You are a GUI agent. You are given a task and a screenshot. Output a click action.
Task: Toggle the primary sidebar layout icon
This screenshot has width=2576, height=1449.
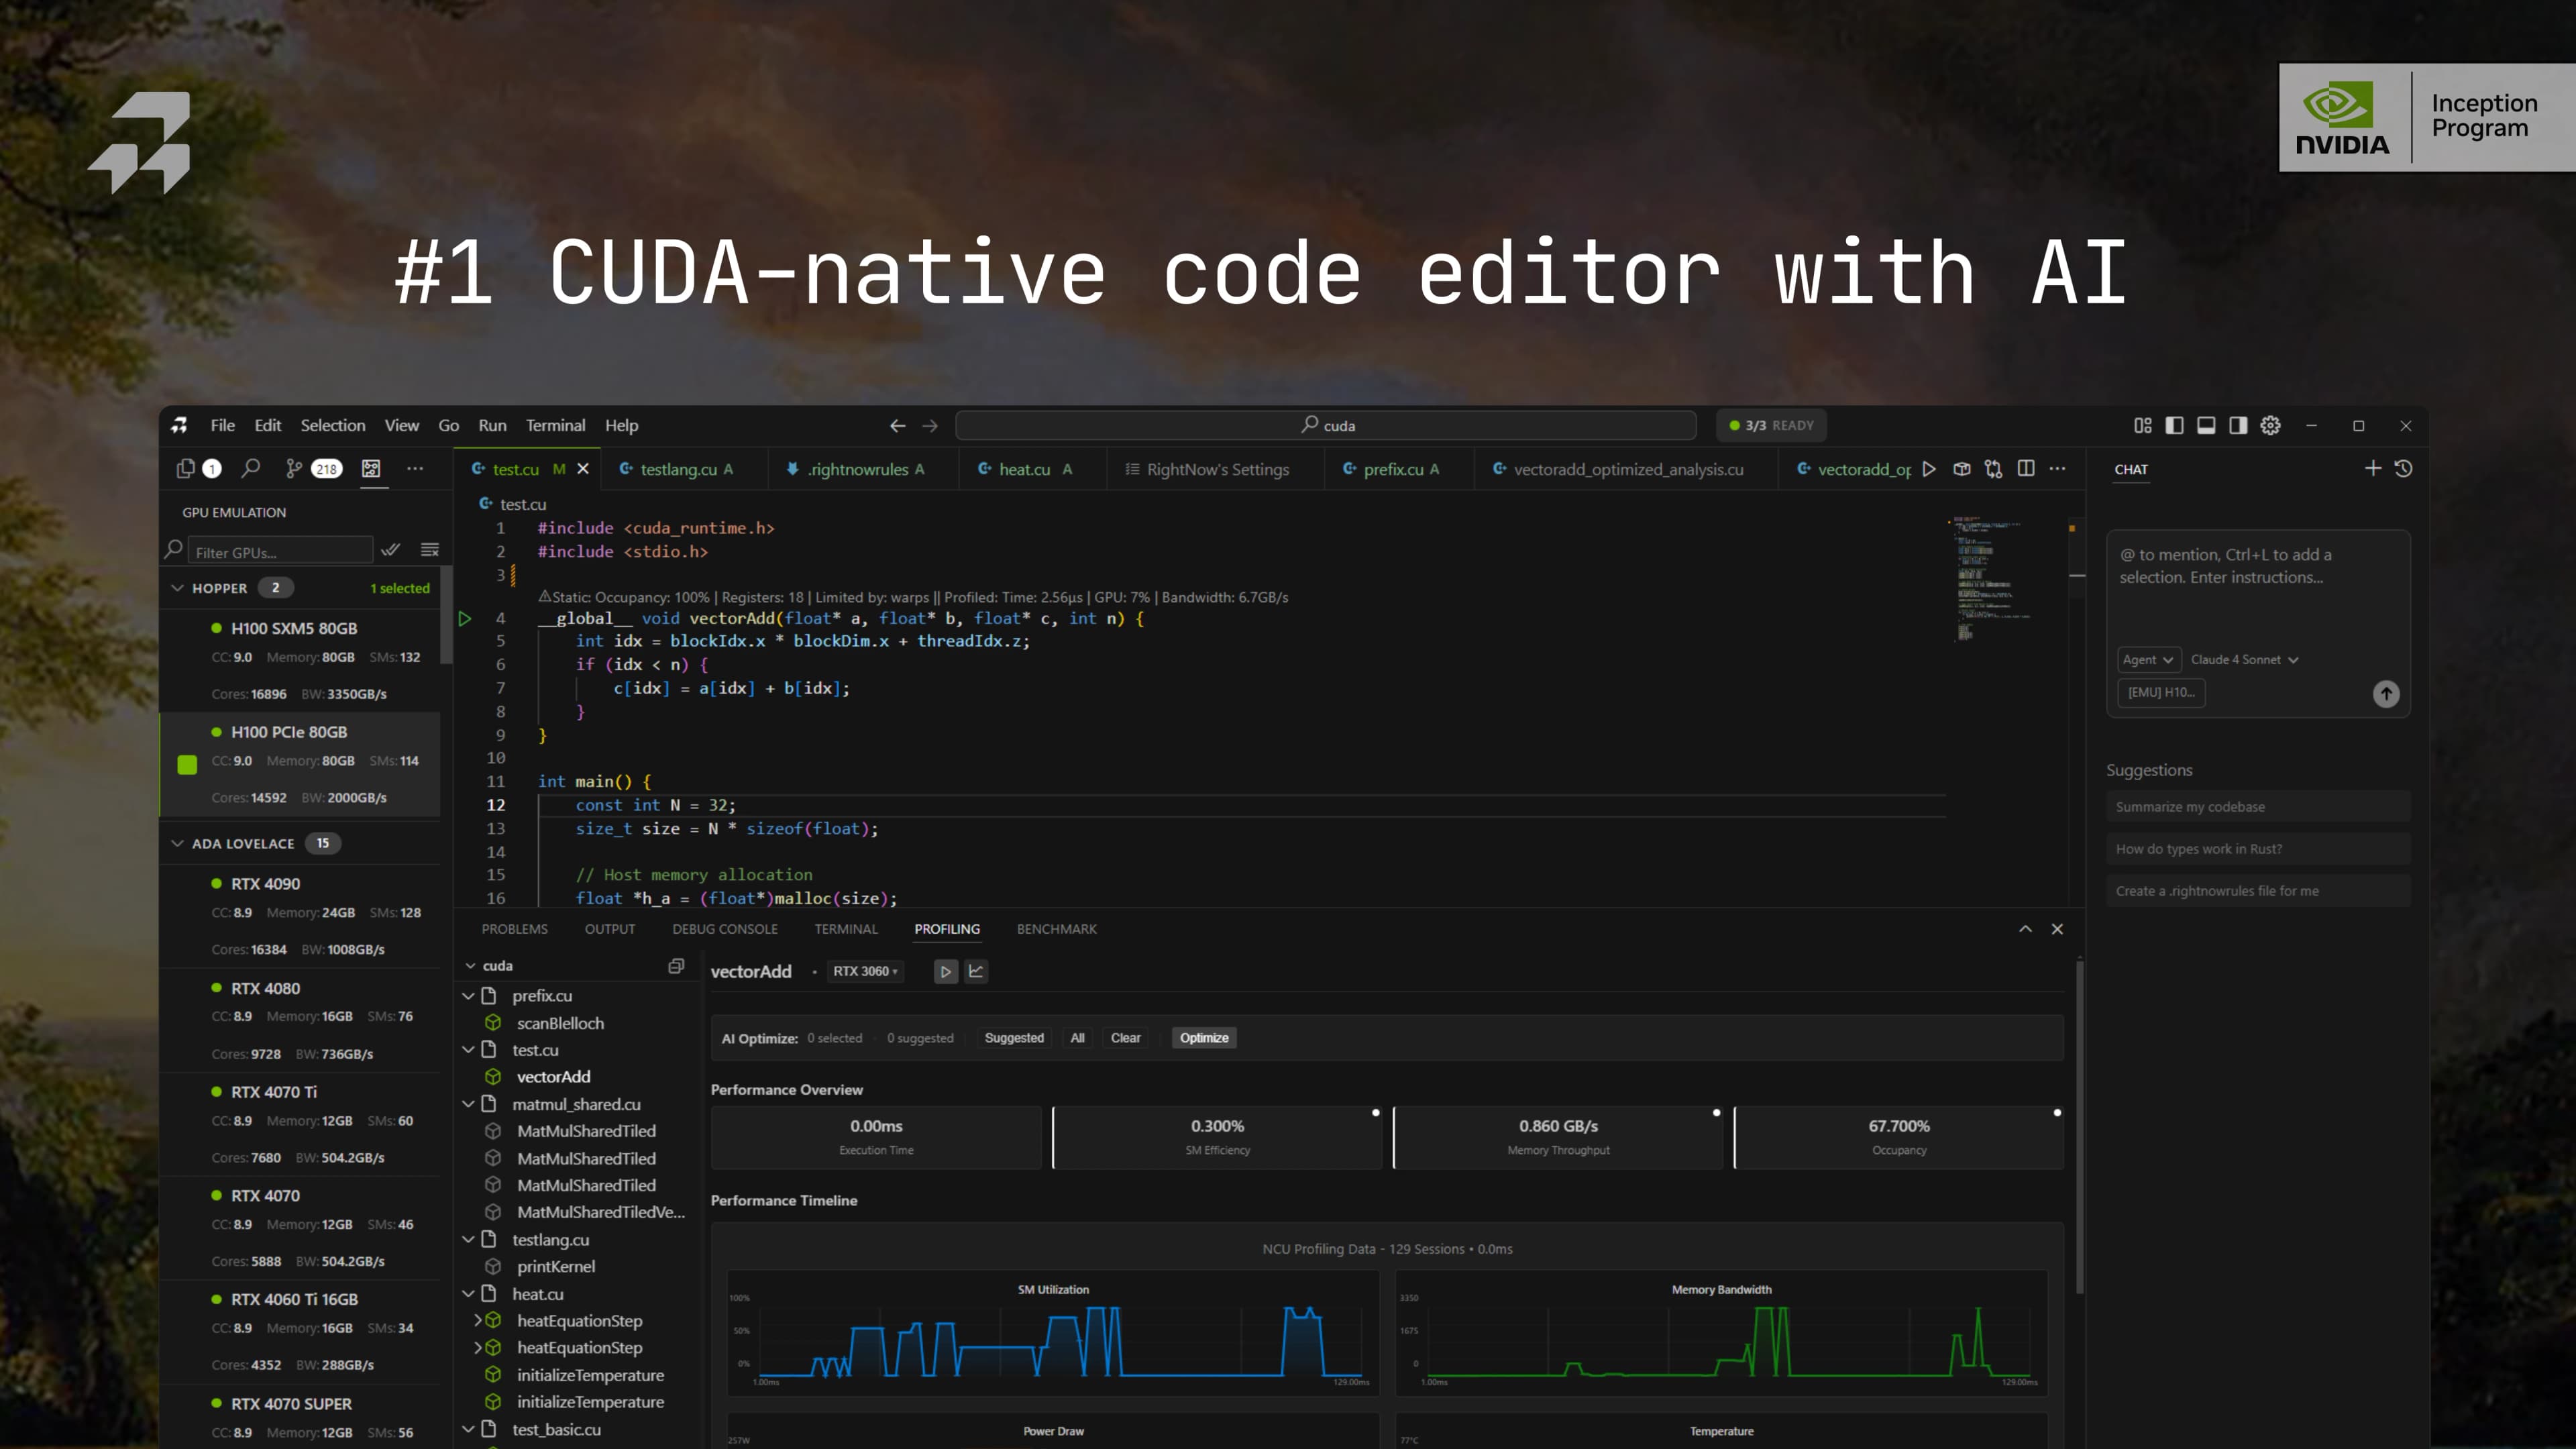[2174, 425]
